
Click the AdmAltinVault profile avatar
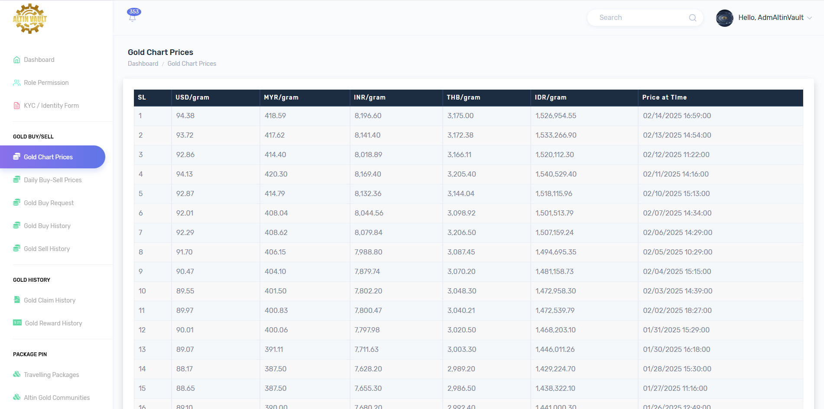click(724, 18)
